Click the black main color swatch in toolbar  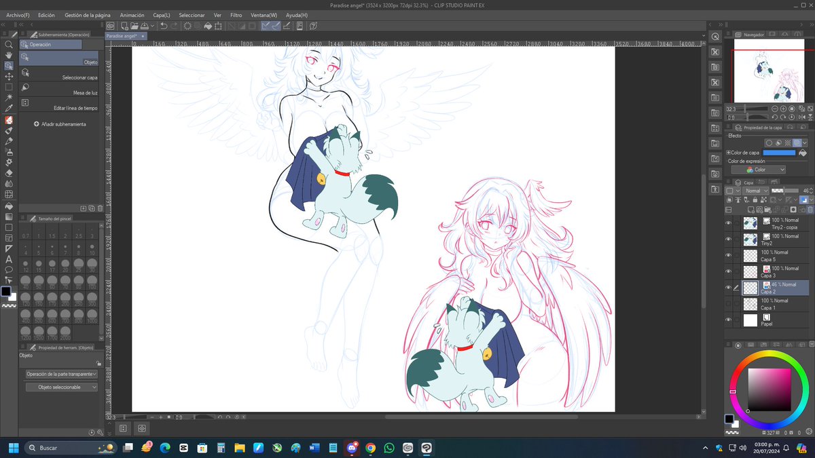[6, 292]
